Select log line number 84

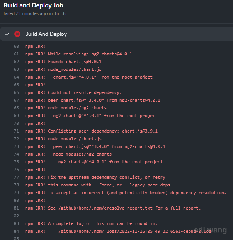tap(17, 231)
